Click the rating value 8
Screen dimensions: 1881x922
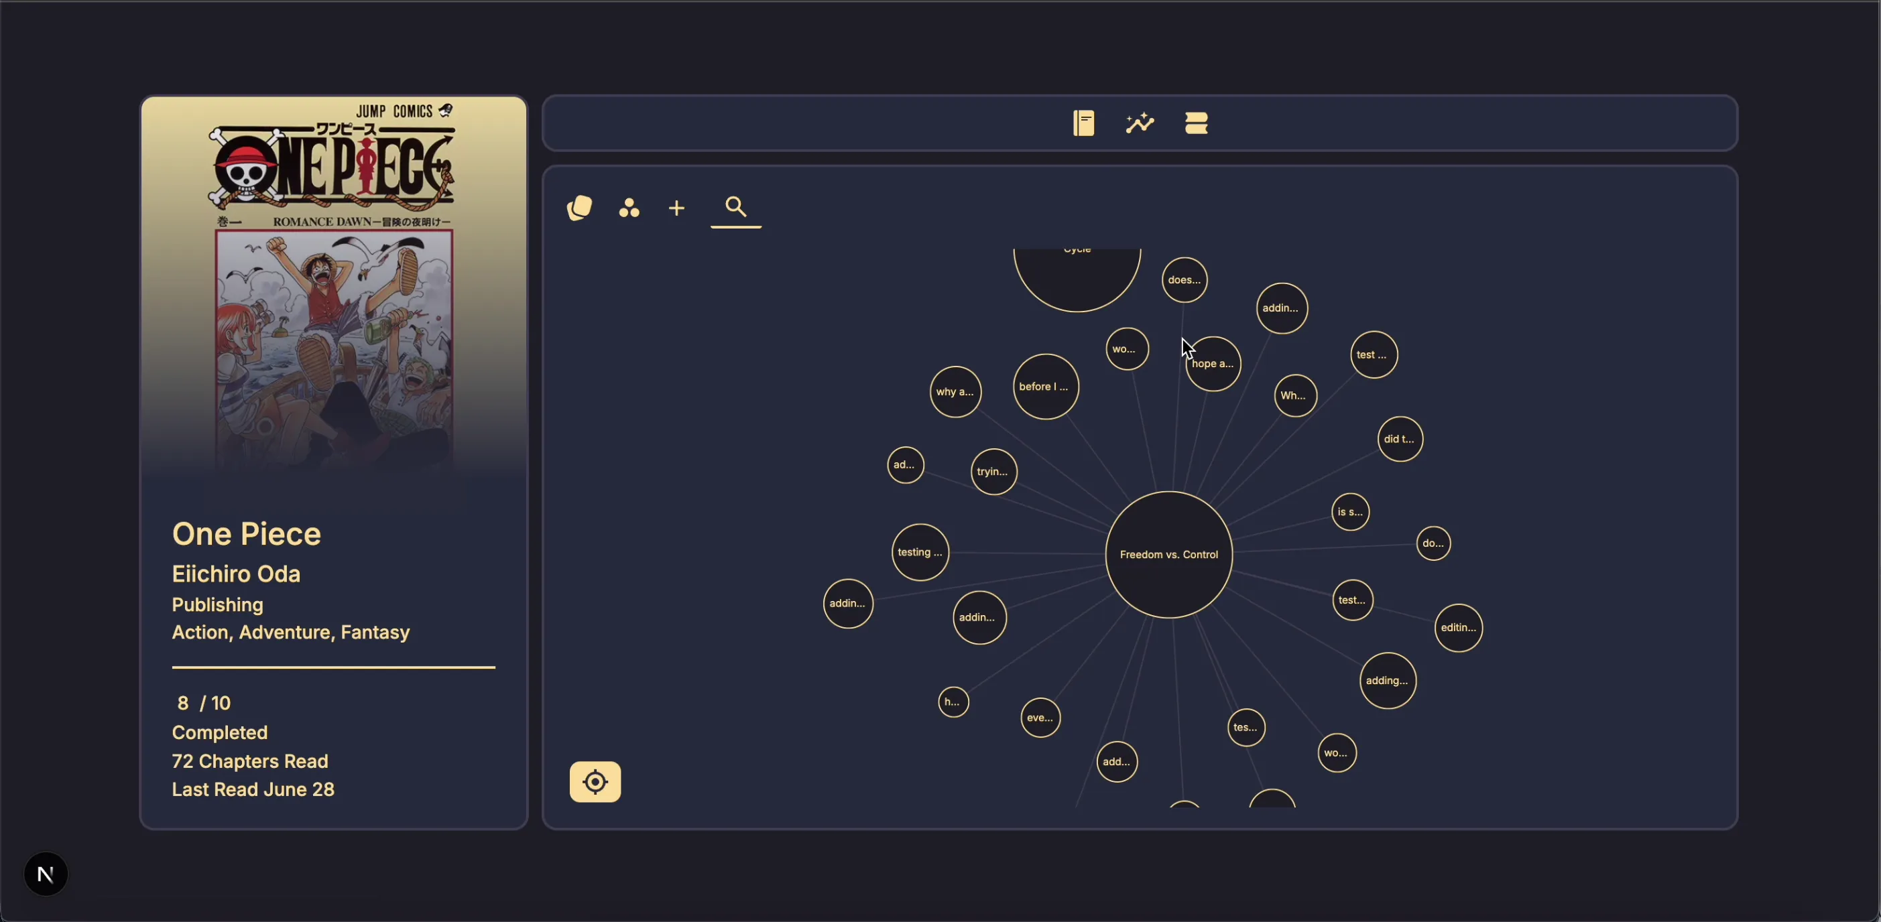(182, 703)
